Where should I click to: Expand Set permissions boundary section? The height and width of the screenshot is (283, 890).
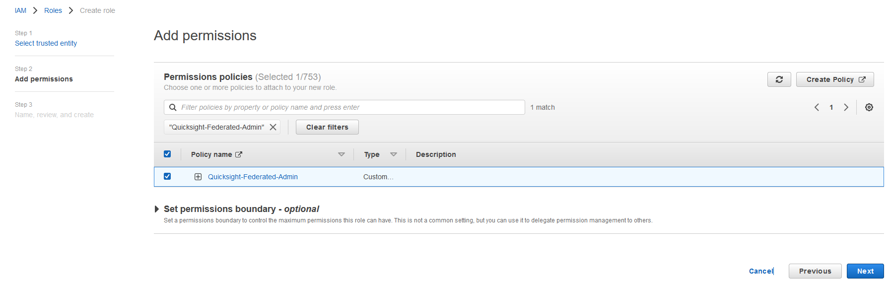pyautogui.click(x=157, y=209)
